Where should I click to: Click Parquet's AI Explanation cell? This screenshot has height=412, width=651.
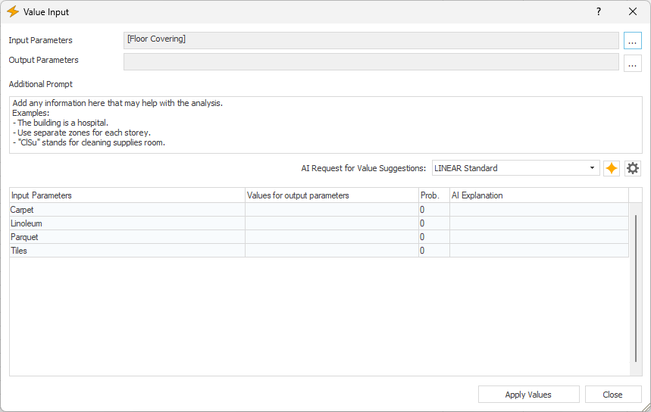point(539,237)
